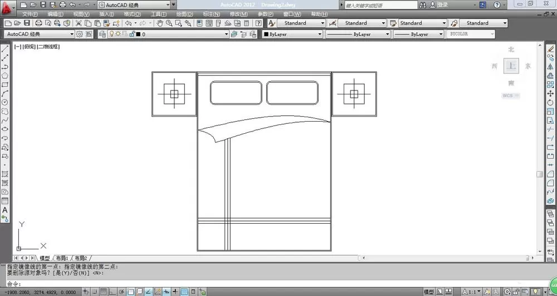
Task: Select the Rotate tool in modify toolbar
Action: [x=550, y=102]
